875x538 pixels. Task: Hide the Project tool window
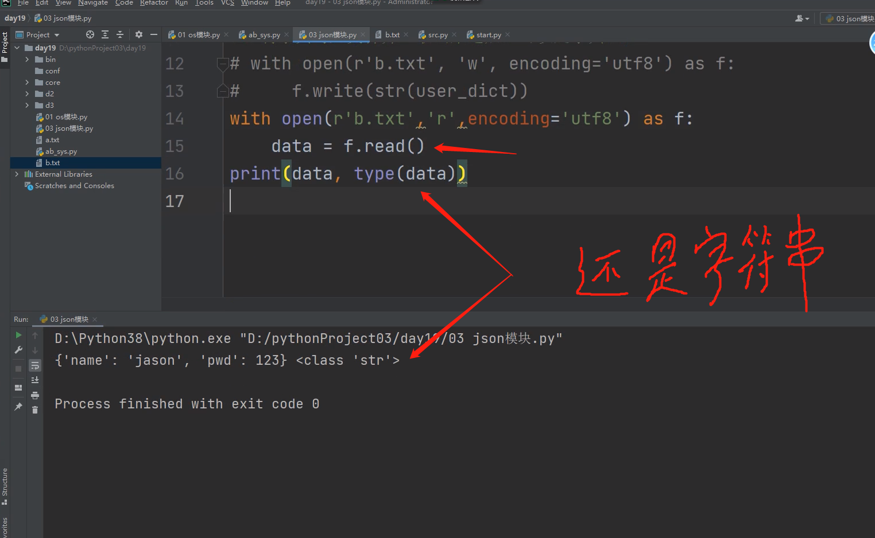point(154,35)
